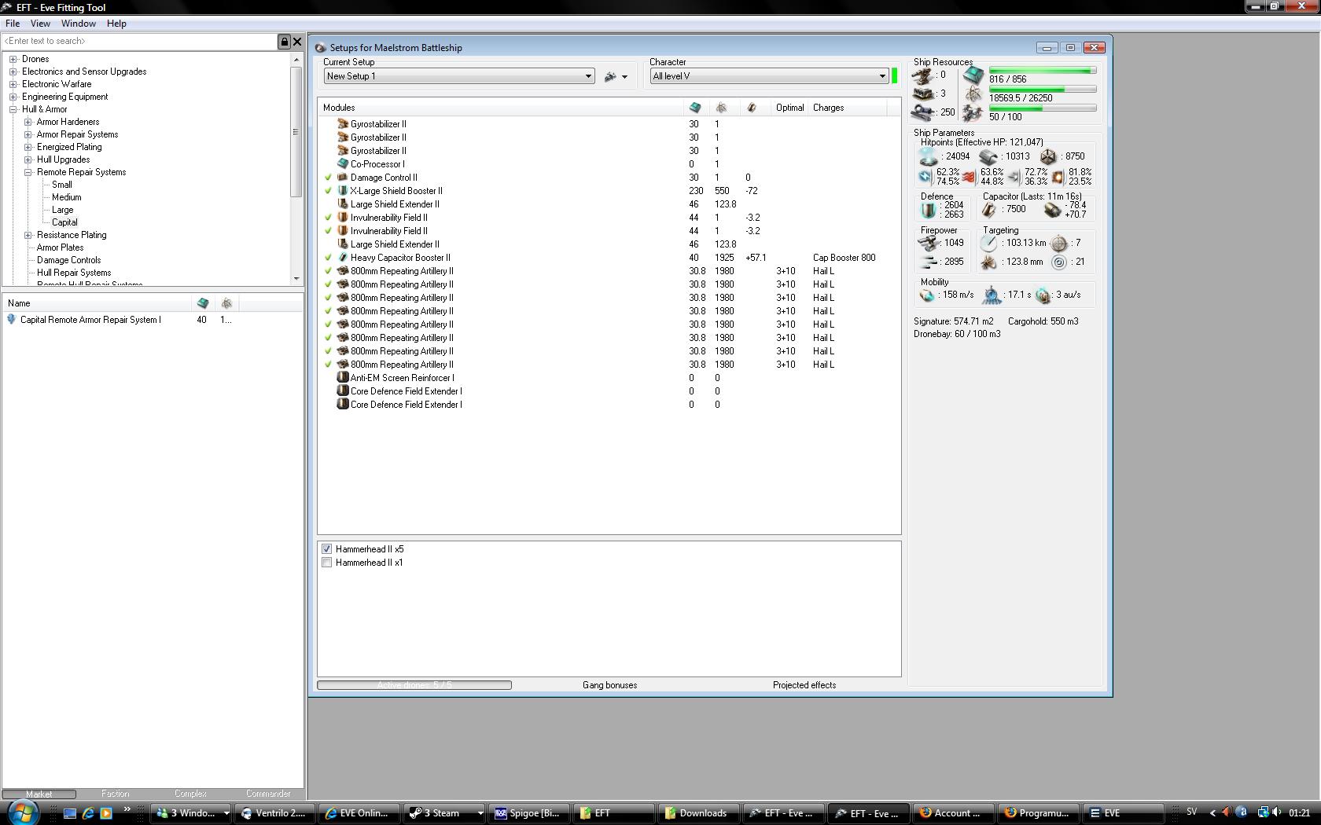Click the X-Large Shield Booster II icon

(343, 191)
